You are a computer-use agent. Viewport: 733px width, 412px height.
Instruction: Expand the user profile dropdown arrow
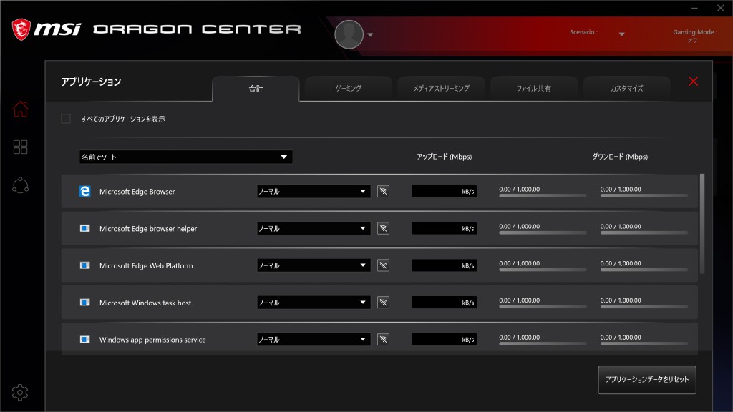pyautogui.click(x=370, y=34)
